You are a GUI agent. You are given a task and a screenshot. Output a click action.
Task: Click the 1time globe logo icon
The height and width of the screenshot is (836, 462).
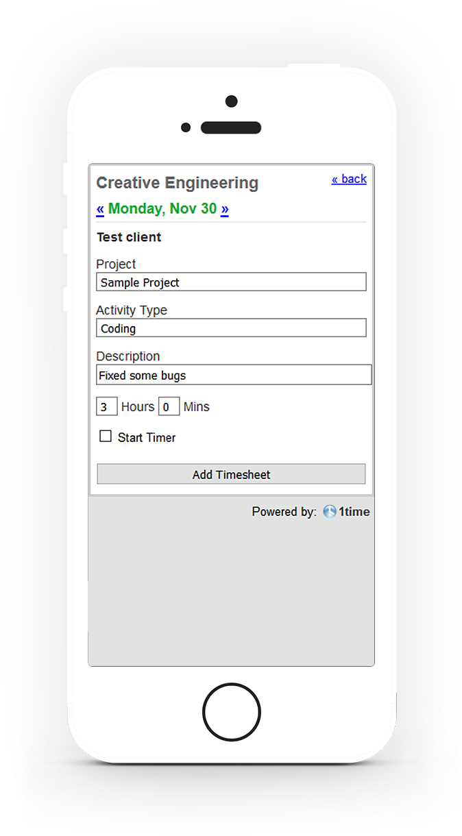click(x=330, y=511)
